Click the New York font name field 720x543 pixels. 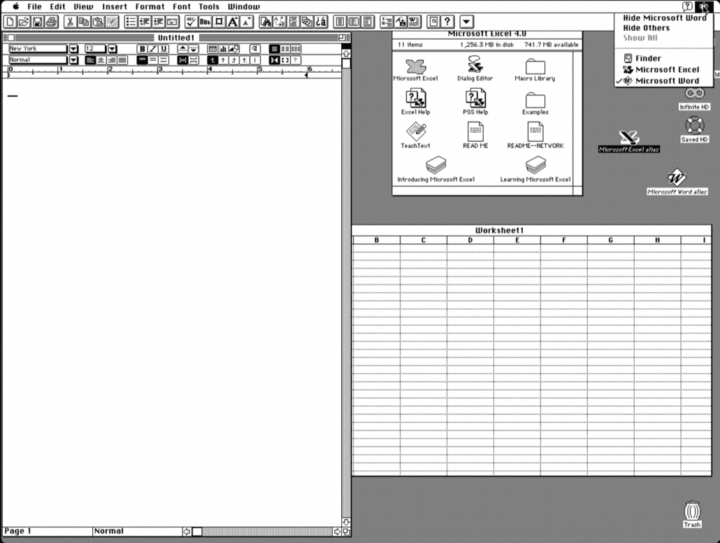(x=38, y=49)
